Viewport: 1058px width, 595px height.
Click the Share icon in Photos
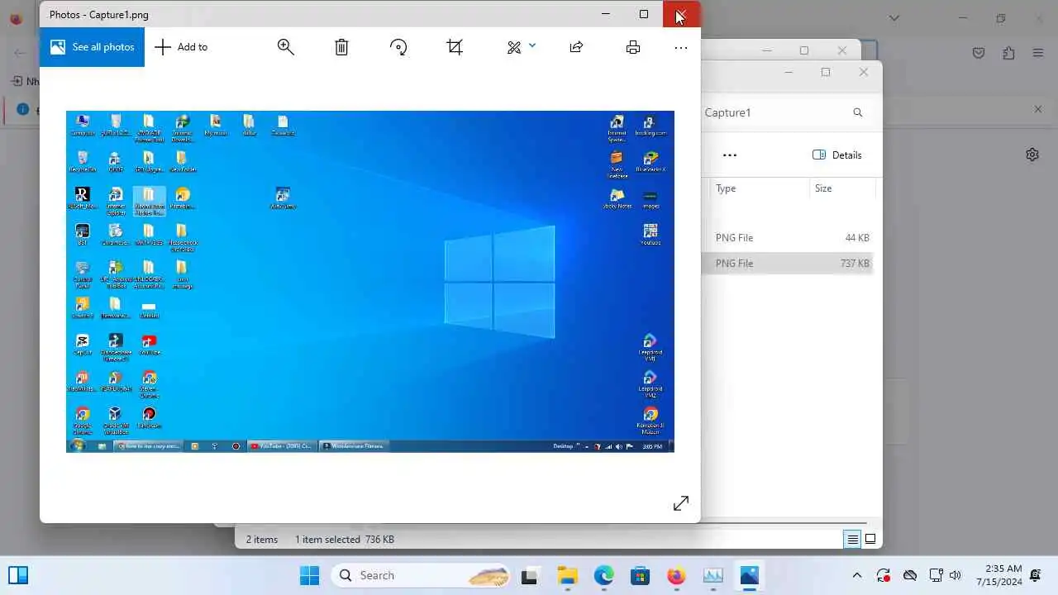coord(576,47)
